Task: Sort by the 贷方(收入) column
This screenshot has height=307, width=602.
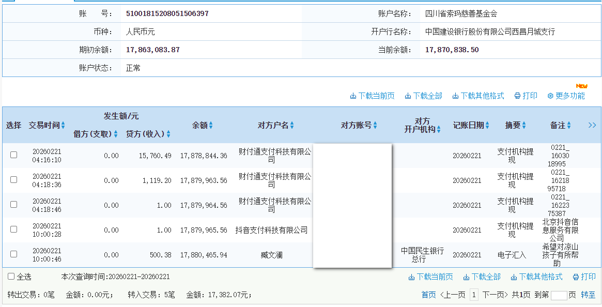Action: tap(169, 133)
